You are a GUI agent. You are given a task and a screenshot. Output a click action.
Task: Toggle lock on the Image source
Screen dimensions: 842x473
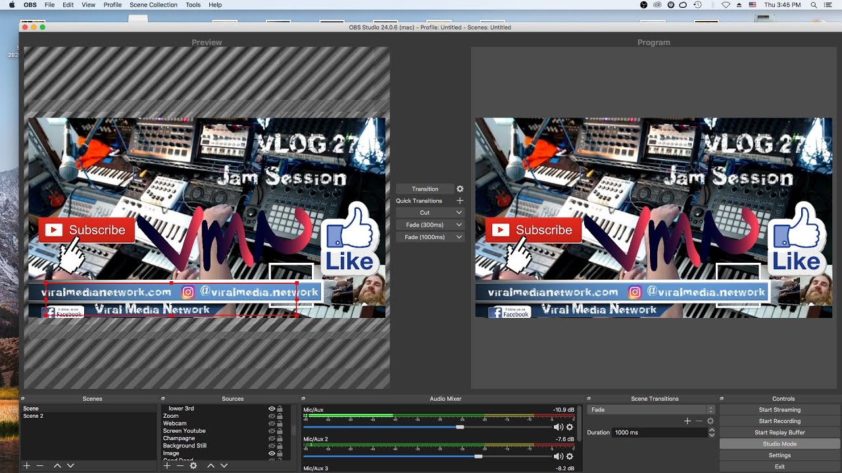pos(280,453)
